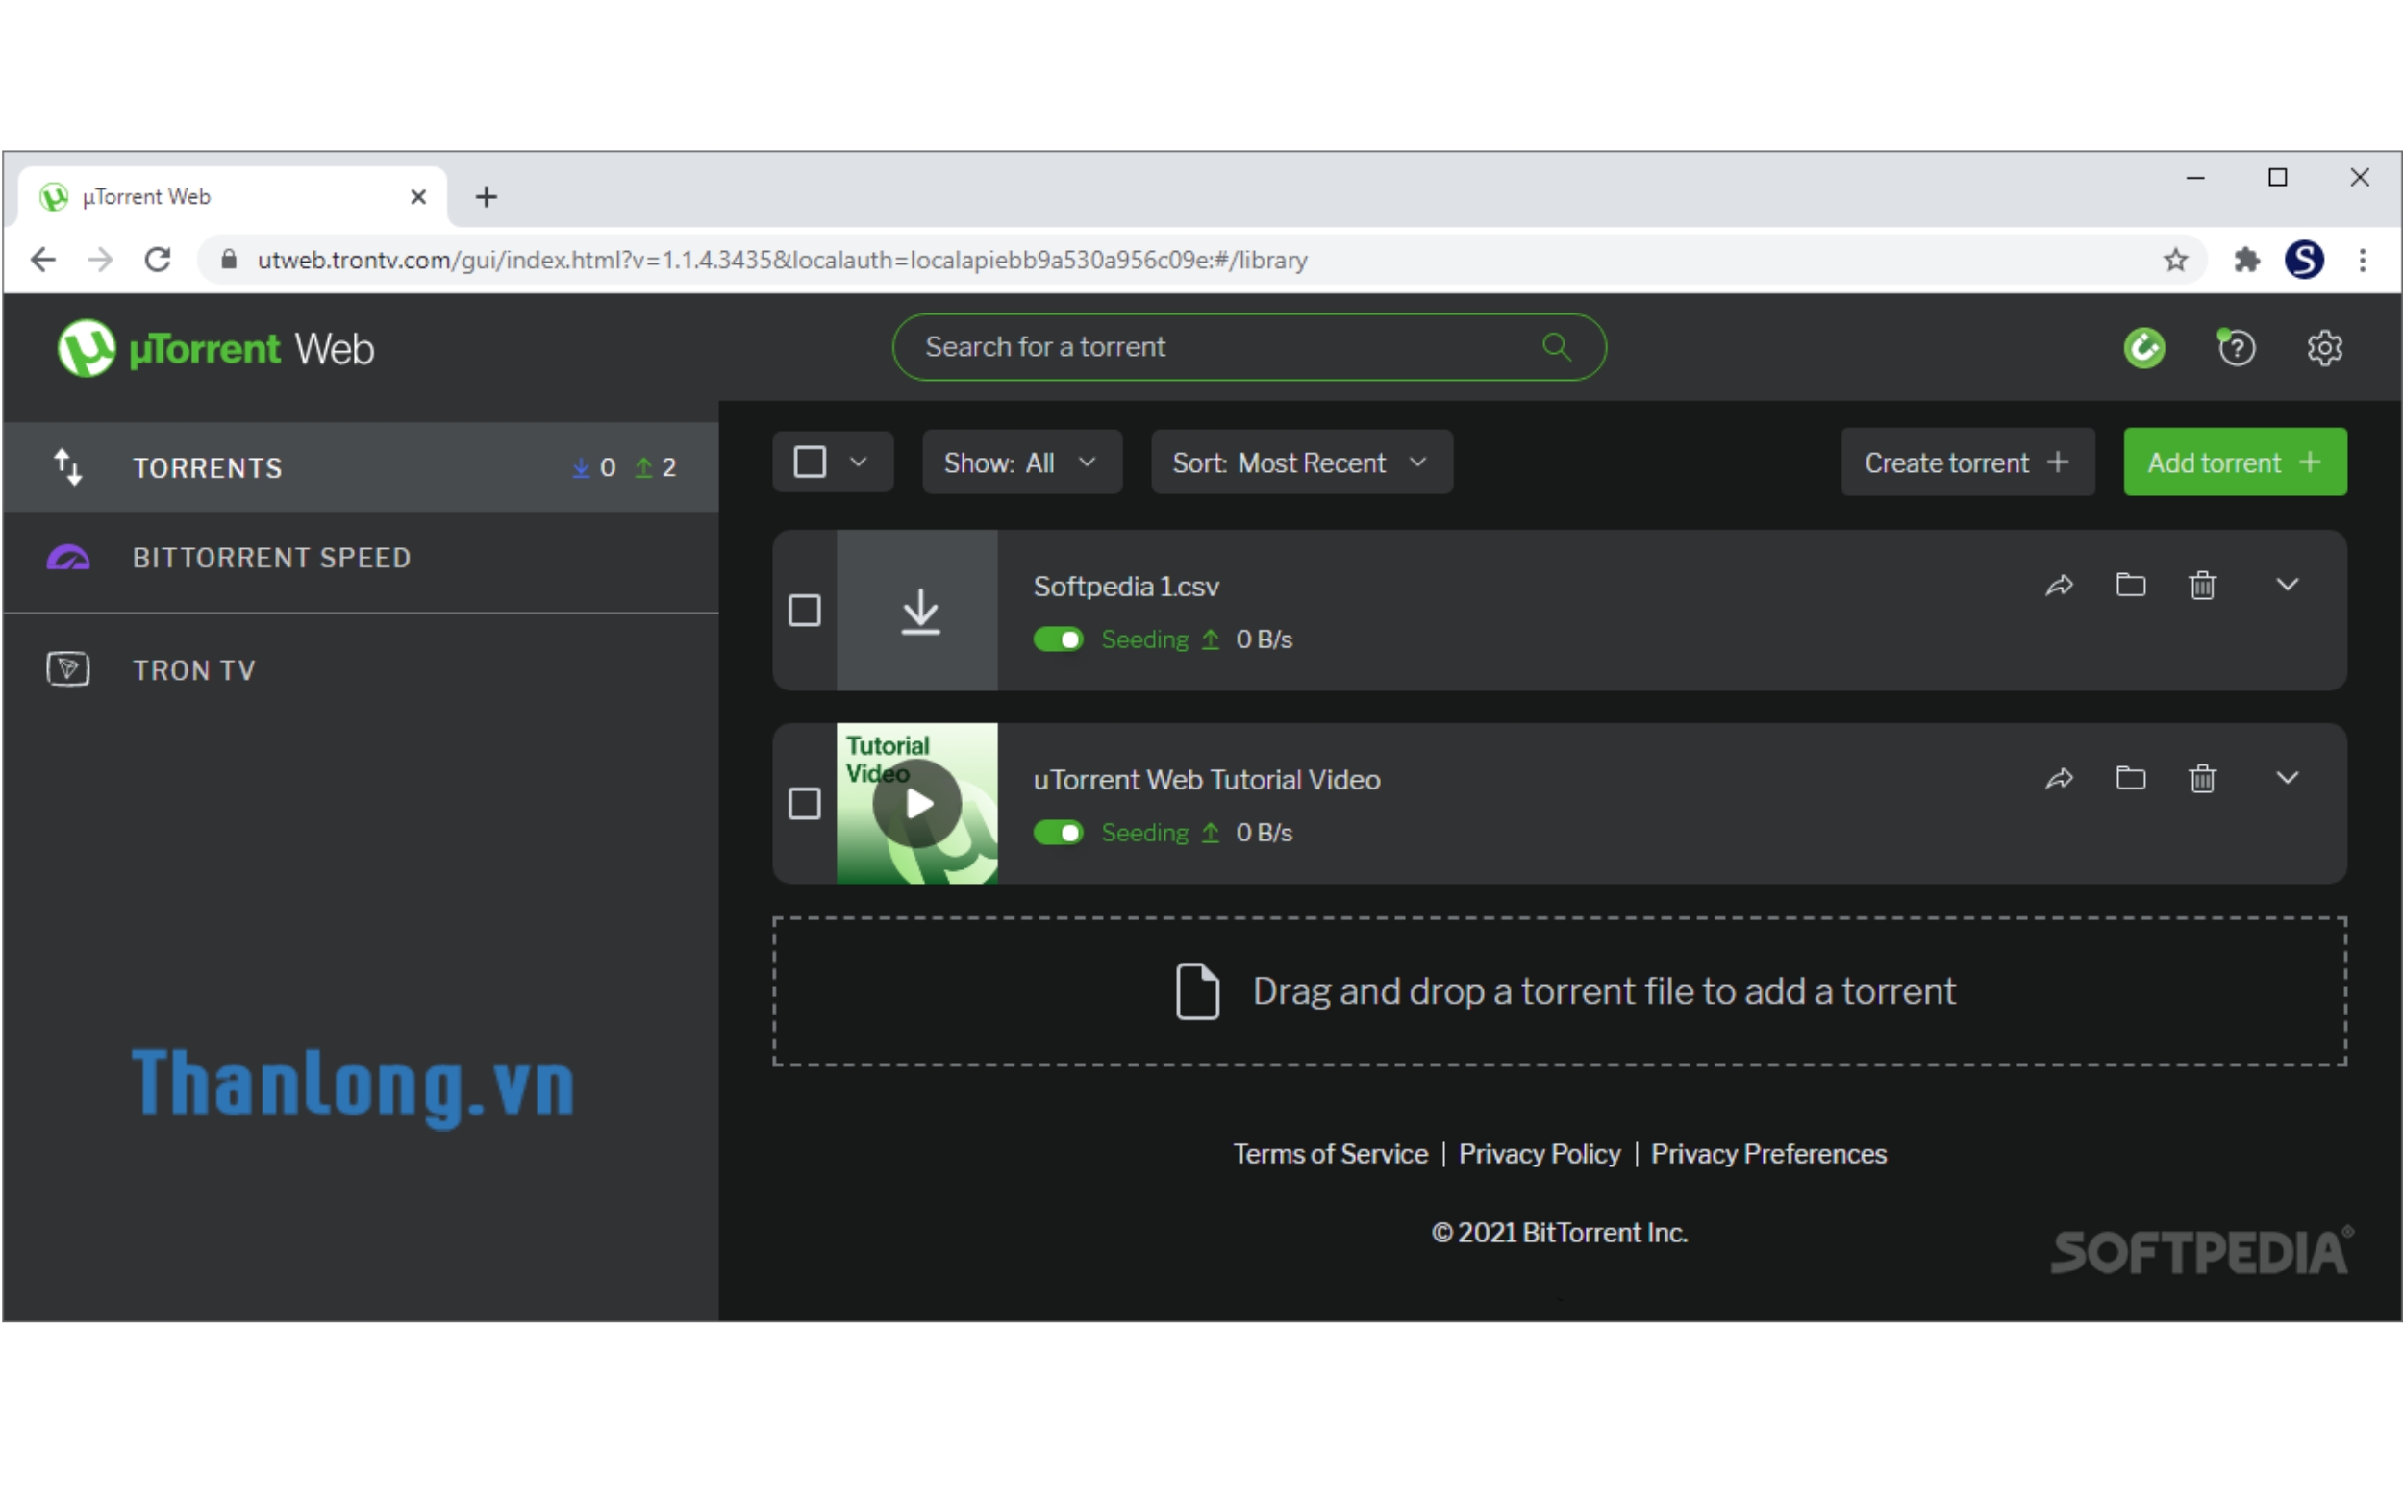Click the share icon for Softpedia 1.csv
Screen dimensions: 2404x1503
[x=2059, y=586]
